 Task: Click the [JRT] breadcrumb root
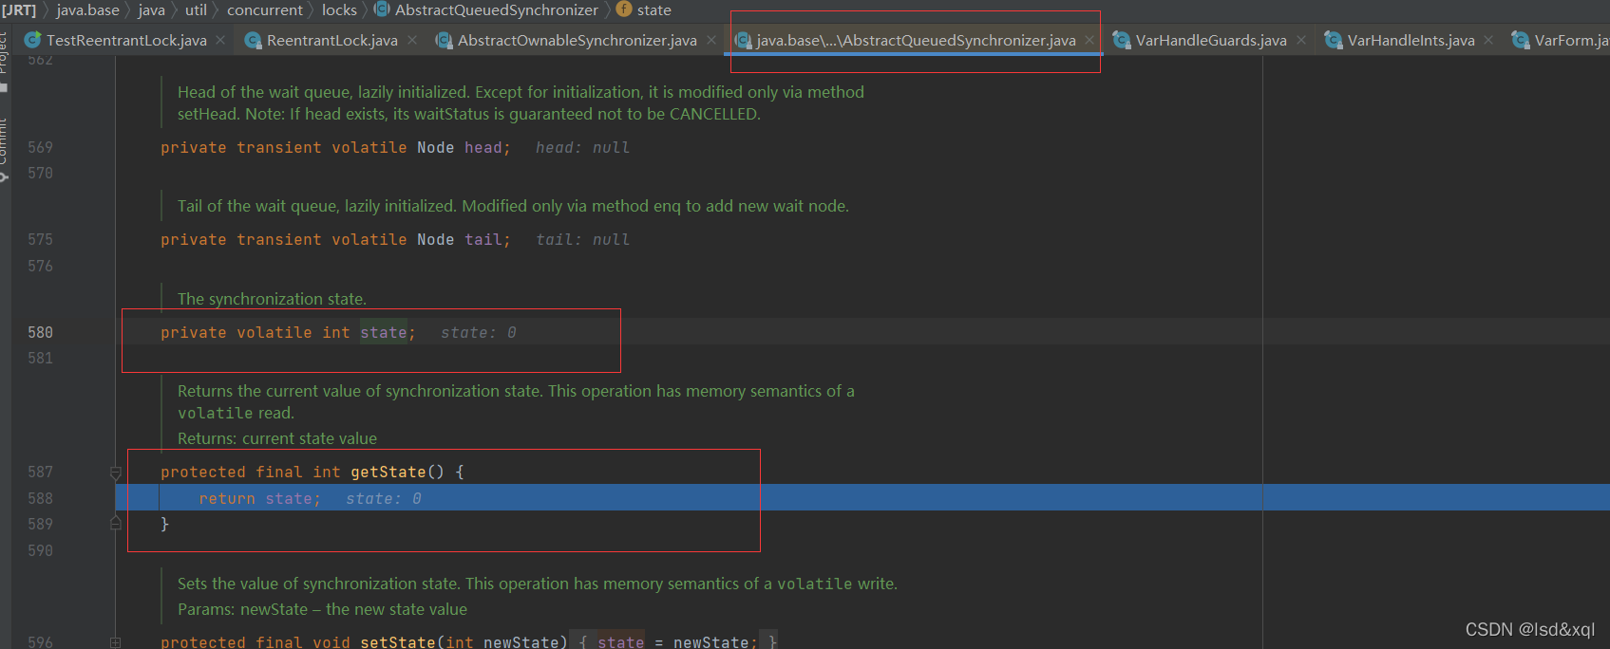[x=19, y=9]
